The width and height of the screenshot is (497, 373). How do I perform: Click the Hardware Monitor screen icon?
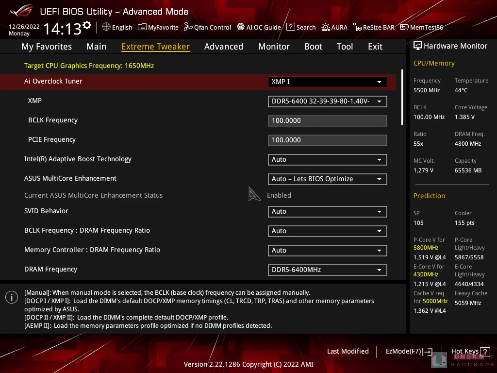(x=418, y=46)
